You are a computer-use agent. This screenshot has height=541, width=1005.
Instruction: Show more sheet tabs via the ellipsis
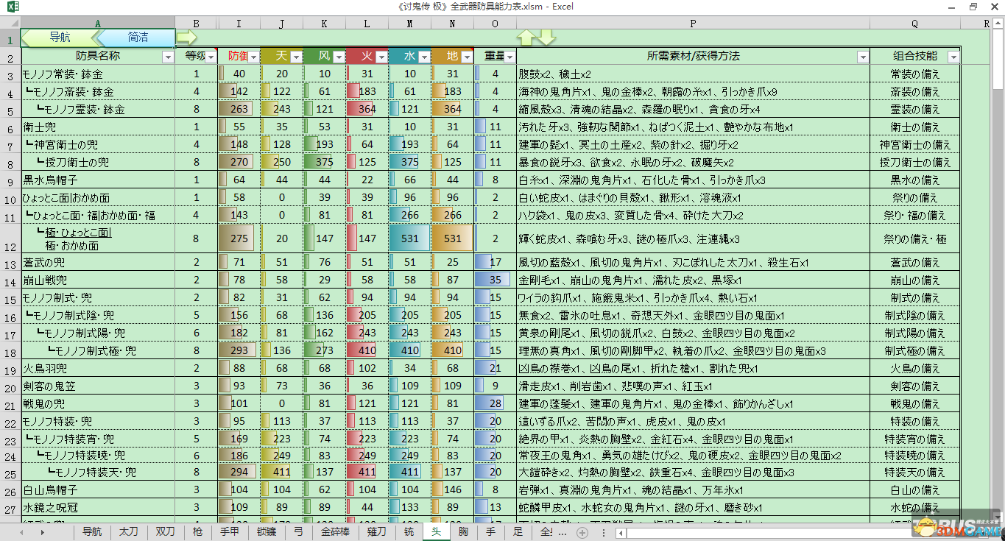coord(563,532)
